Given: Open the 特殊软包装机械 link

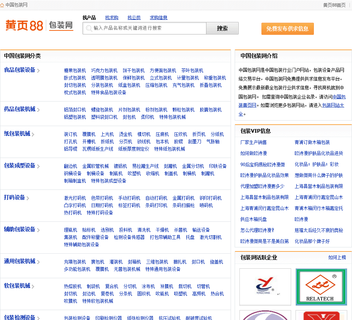Looking at the screenshot, I should coord(98,301).
